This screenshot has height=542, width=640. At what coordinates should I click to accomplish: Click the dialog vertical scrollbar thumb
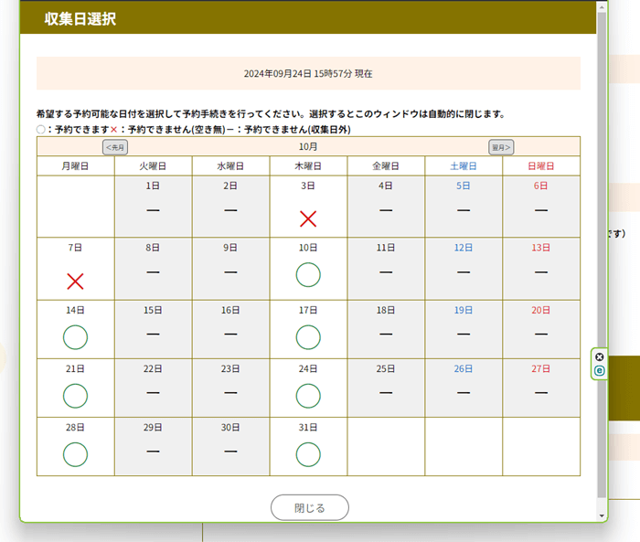602,255
